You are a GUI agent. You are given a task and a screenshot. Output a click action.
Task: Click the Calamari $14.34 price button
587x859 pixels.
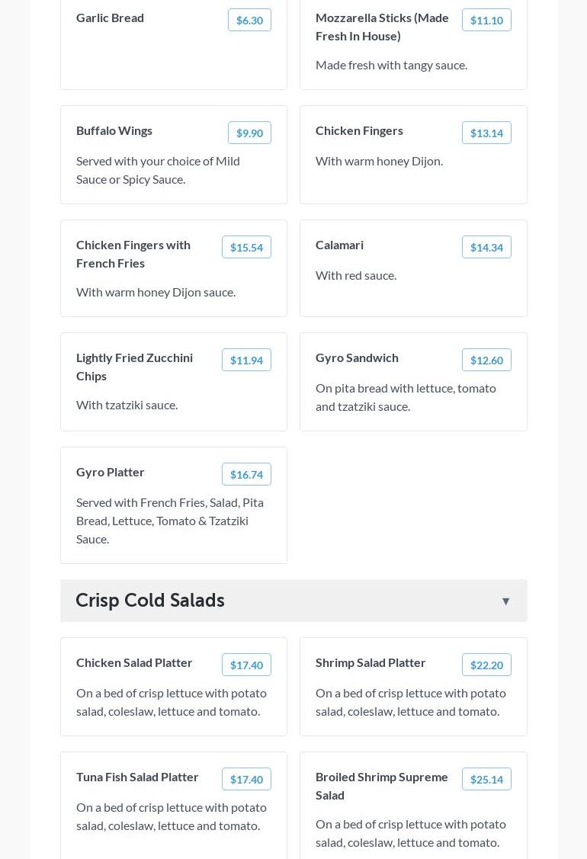[x=486, y=248]
